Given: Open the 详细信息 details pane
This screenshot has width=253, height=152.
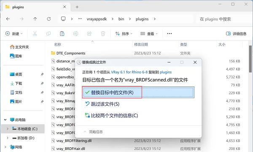Looking at the screenshot, I should coord(236,34).
